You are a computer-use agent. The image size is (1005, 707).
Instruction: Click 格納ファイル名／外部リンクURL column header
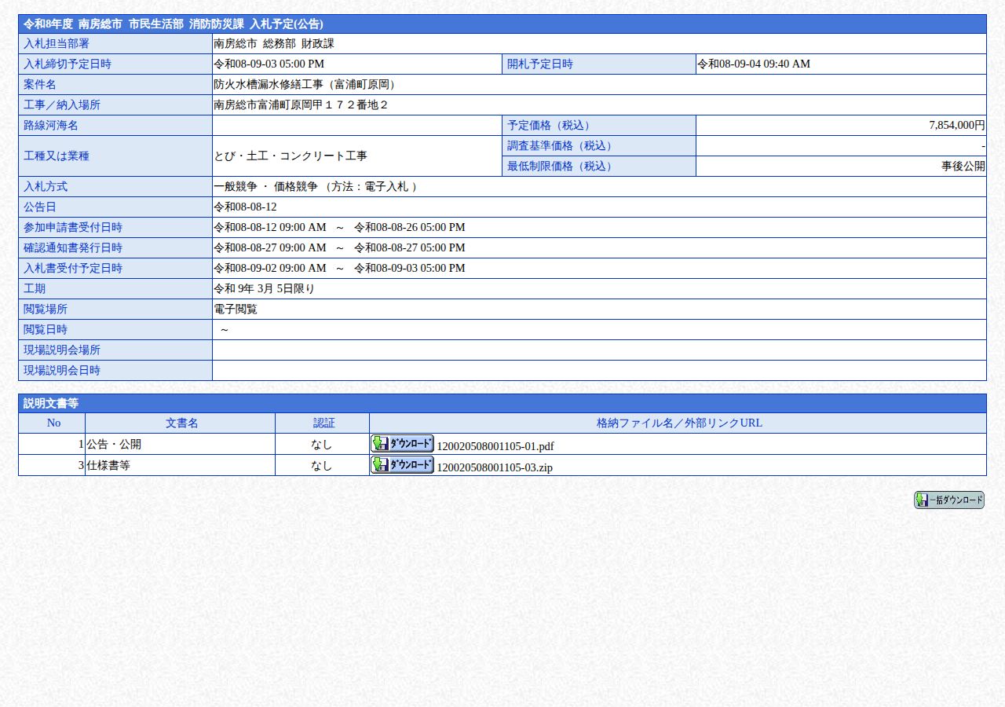[679, 423]
